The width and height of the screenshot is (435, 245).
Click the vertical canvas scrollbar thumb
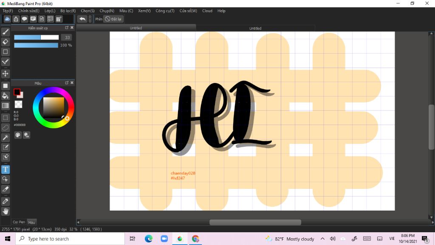pos(432,127)
